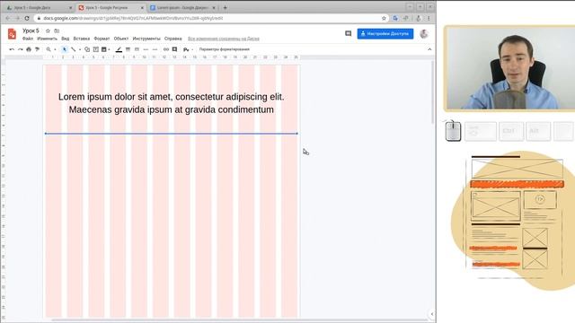Open the Изменить menu

pyautogui.click(x=48, y=39)
